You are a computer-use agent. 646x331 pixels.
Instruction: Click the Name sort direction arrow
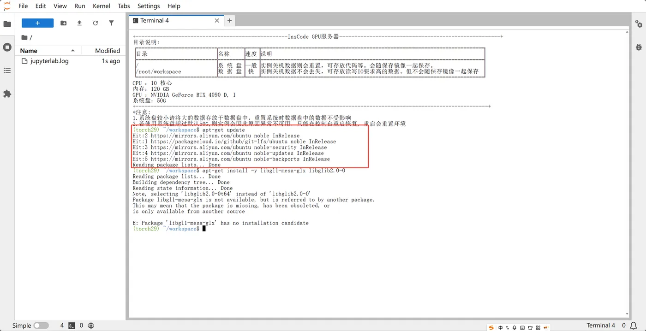coord(72,50)
